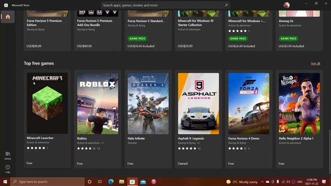Click Roblox star rating
331x186 pixels.
tap(86, 148)
